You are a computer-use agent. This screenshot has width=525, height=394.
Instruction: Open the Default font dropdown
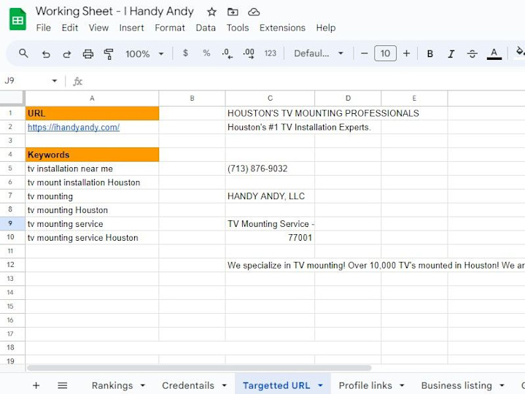(319, 53)
